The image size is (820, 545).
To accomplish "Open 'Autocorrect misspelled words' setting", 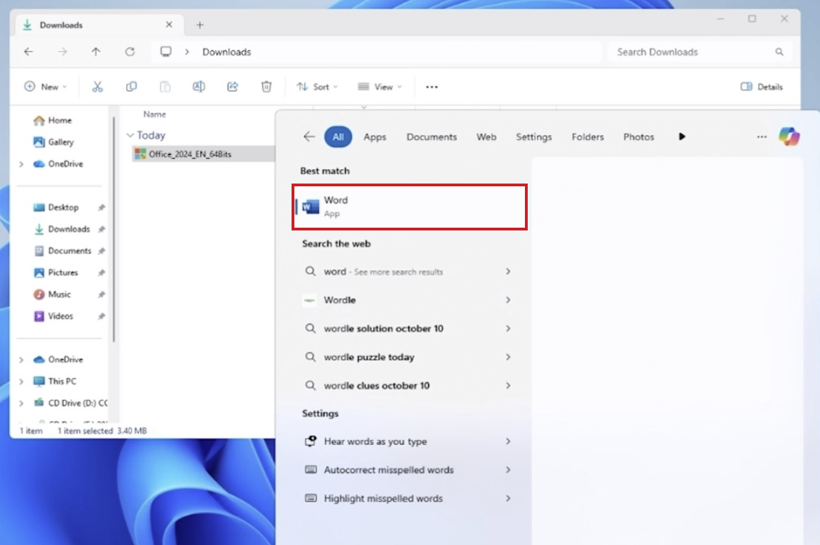I will (408, 470).
